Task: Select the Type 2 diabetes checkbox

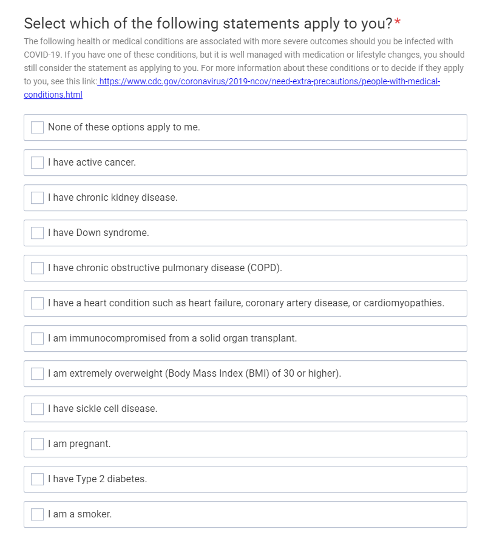Action: 37,479
